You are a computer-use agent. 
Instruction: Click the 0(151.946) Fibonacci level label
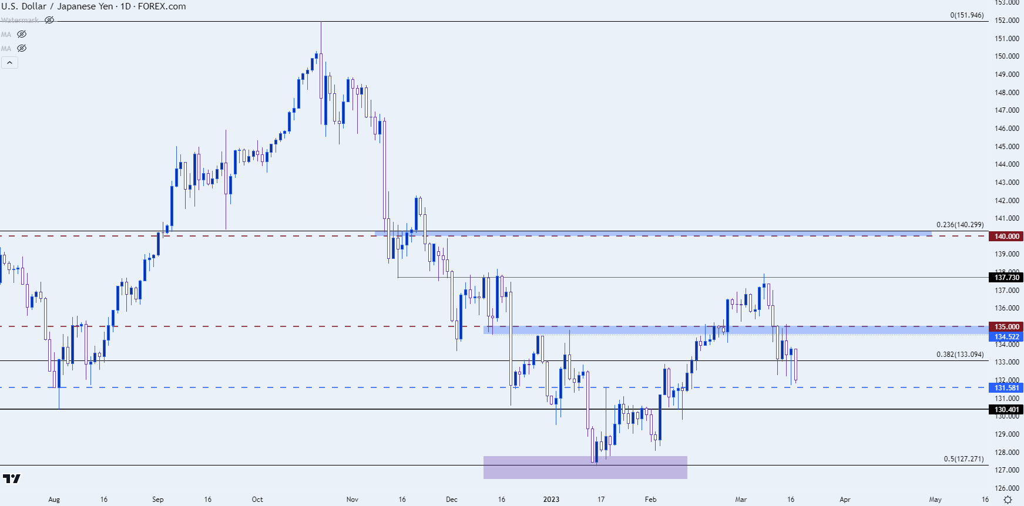tap(966, 15)
